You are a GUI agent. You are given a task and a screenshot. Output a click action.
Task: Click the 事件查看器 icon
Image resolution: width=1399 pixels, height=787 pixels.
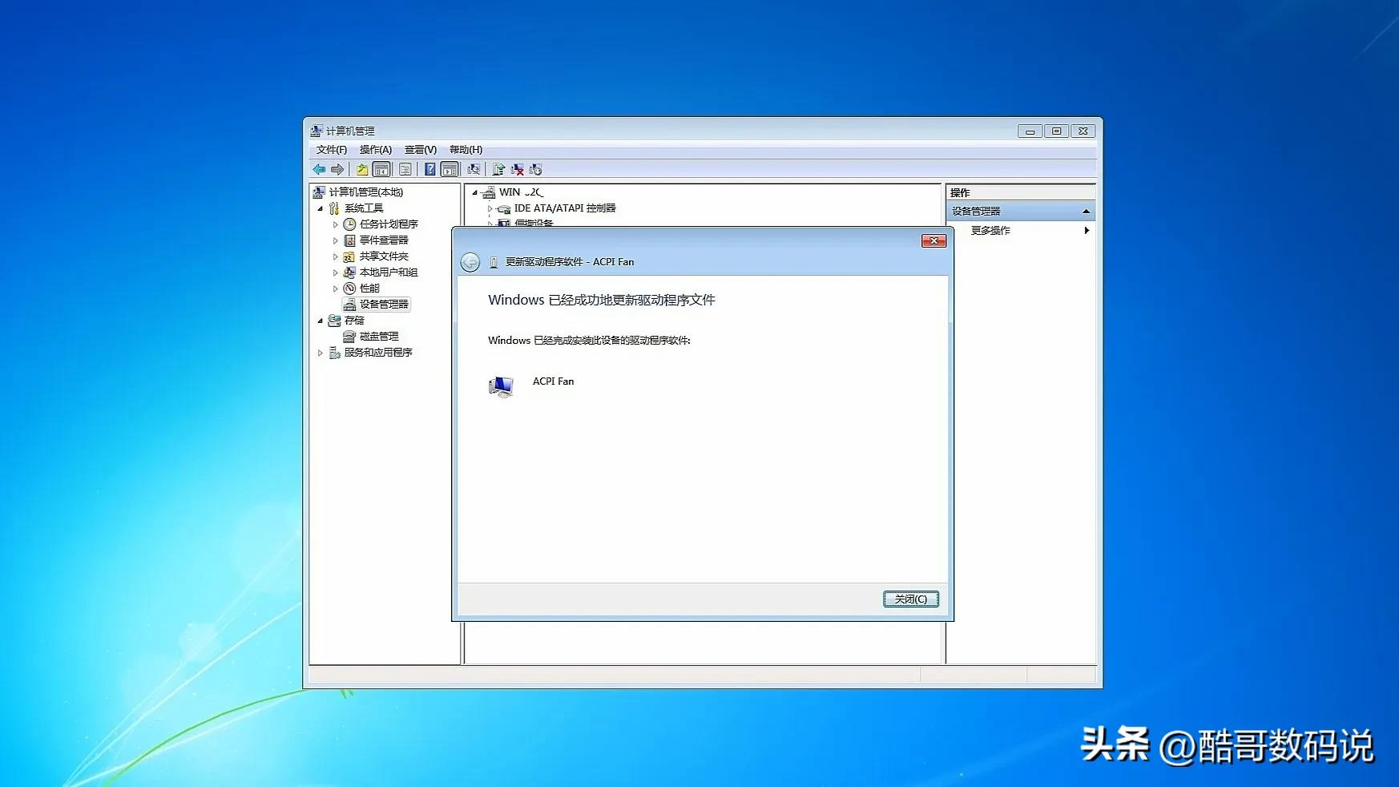pyautogui.click(x=349, y=240)
